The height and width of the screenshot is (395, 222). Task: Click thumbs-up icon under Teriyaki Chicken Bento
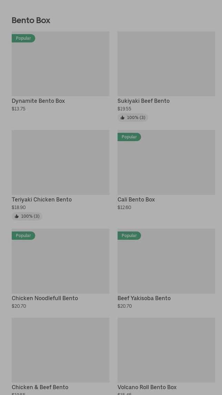coord(17,216)
